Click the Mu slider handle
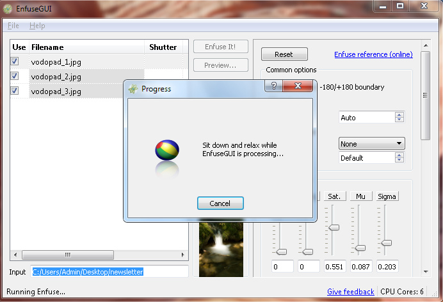The height and width of the screenshot is (302, 443). point(360,248)
